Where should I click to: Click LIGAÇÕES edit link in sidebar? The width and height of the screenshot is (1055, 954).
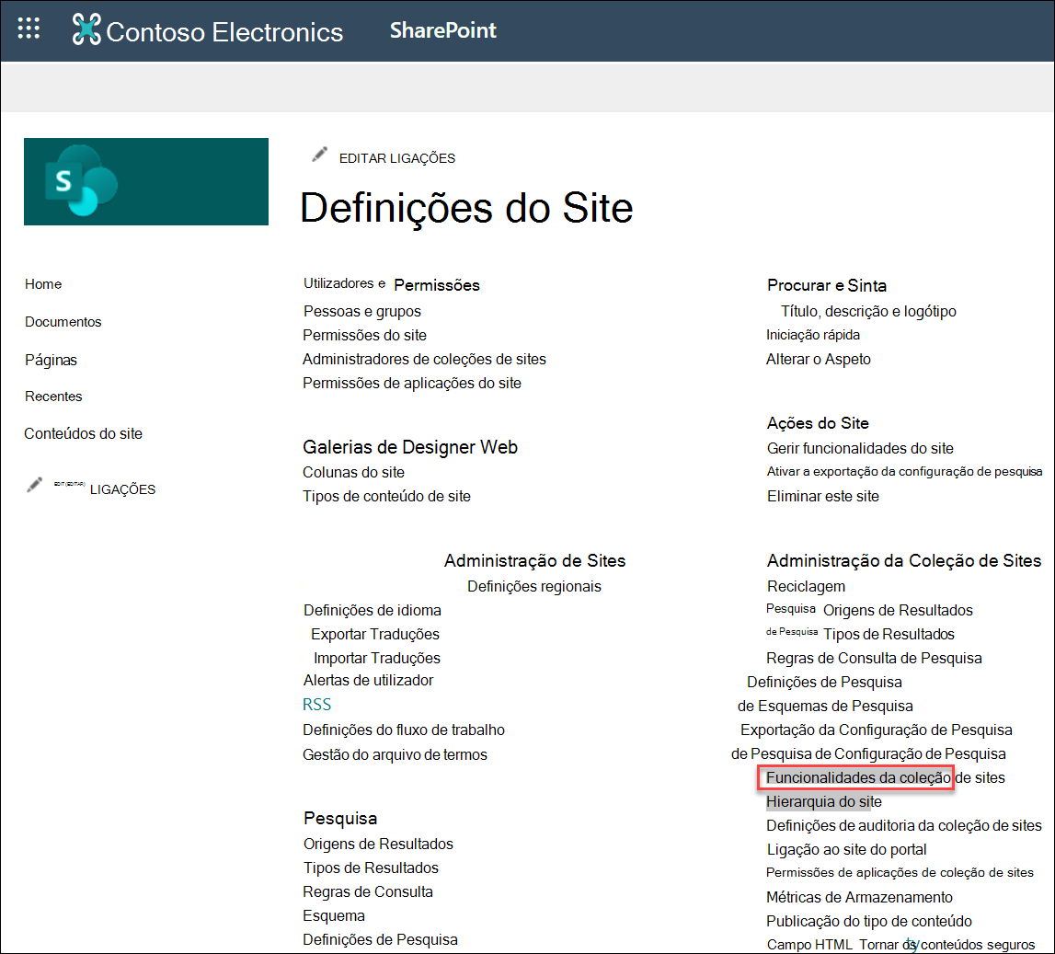122,489
